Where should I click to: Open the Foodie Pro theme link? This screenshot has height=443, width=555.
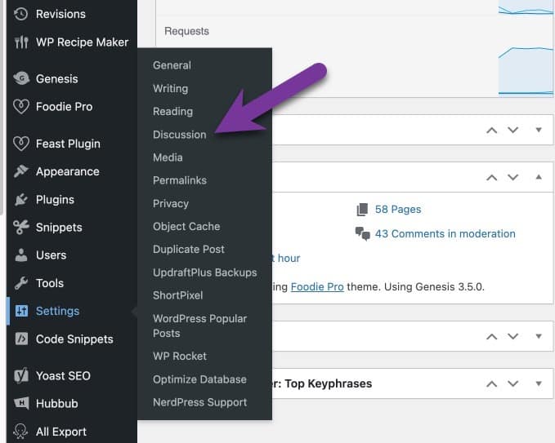(x=317, y=286)
